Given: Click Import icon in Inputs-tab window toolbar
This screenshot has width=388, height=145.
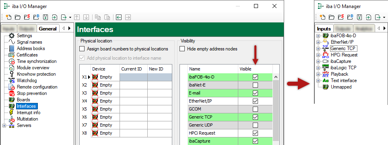Looking at the screenshot, I should 368,17.
